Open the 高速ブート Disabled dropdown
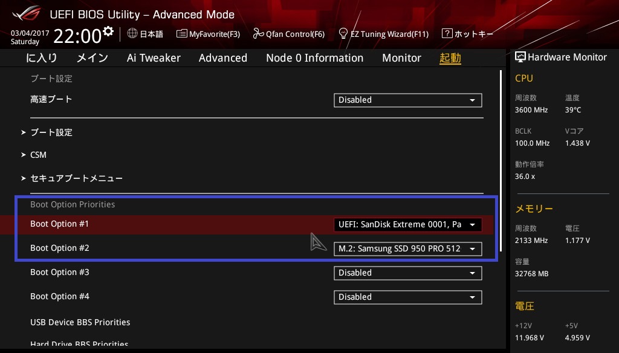The height and width of the screenshot is (353, 619). click(408, 100)
